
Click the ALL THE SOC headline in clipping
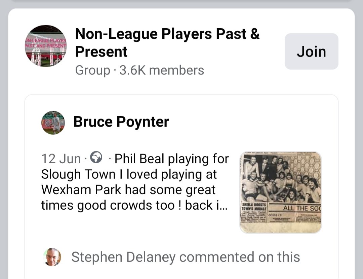coord(302,208)
